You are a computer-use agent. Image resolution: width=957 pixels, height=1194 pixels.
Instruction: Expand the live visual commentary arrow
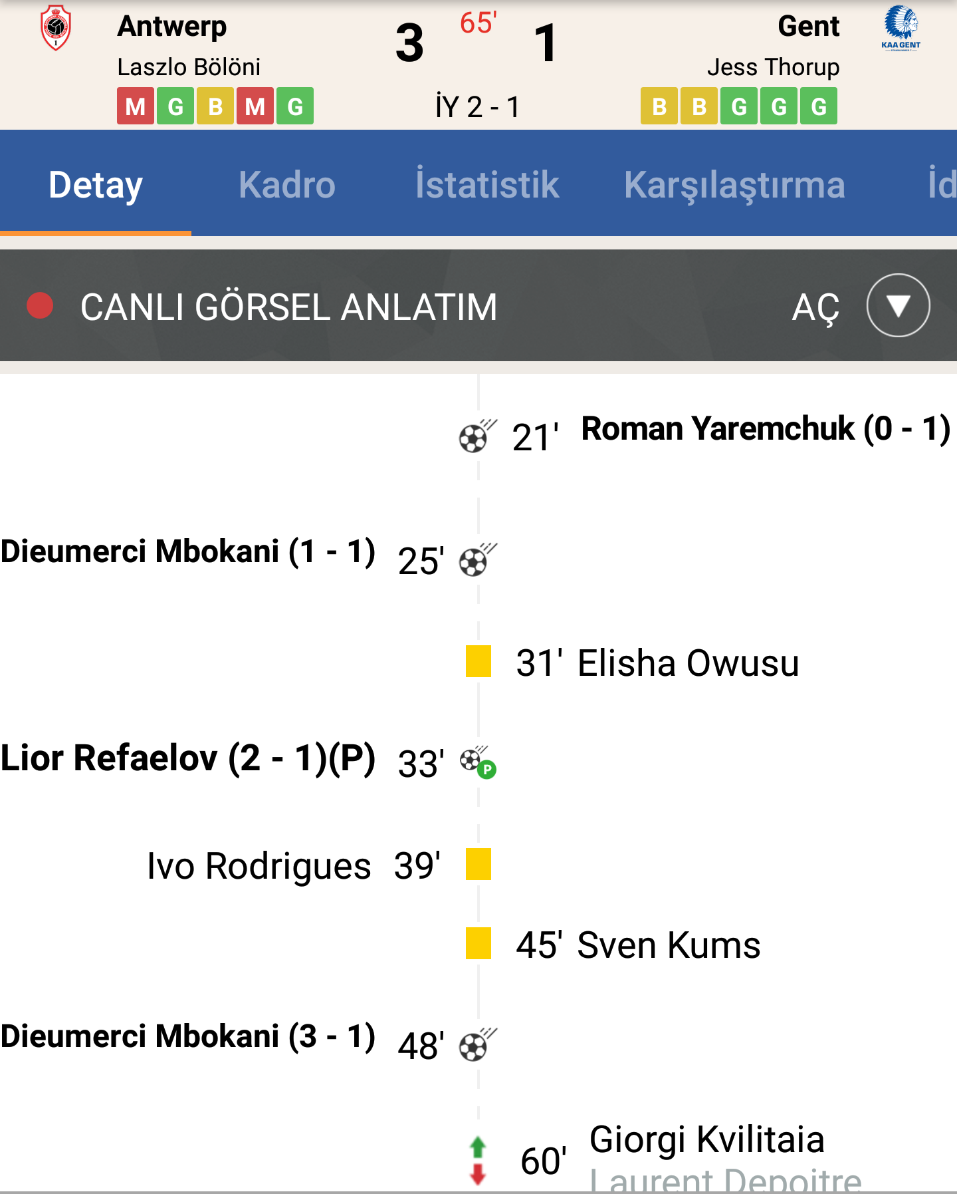(x=898, y=305)
